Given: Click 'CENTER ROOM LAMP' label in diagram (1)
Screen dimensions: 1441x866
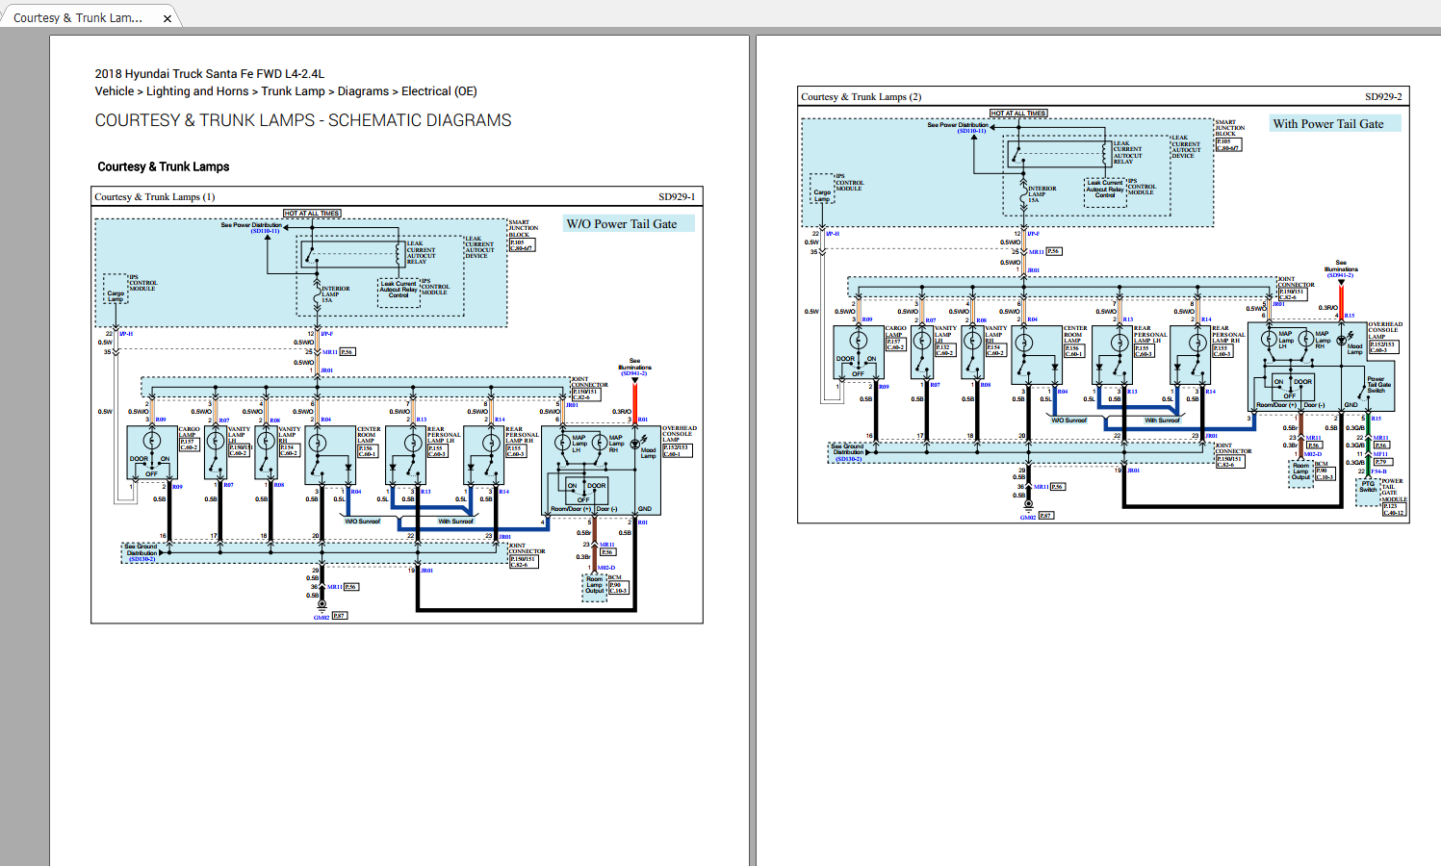Looking at the screenshot, I should coord(369,435).
